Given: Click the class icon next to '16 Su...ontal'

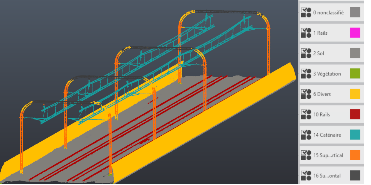Looking at the screenshot, I should pos(306,176).
